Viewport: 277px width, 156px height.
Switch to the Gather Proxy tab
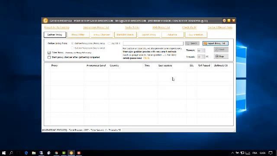coord(55,35)
